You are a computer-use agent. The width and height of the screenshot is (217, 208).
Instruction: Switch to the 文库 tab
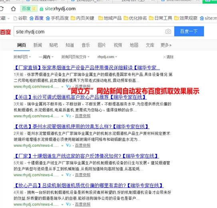pos(150,45)
